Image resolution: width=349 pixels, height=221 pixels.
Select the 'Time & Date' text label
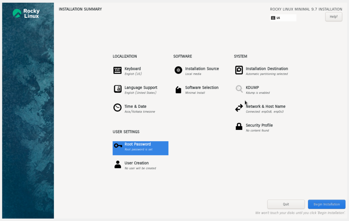point(135,106)
